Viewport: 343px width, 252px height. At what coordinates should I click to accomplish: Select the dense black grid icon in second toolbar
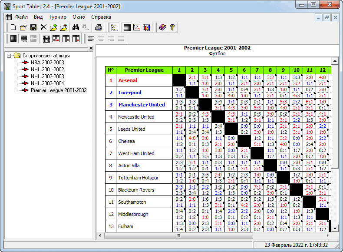pyautogui.click(x=13, y=39)
